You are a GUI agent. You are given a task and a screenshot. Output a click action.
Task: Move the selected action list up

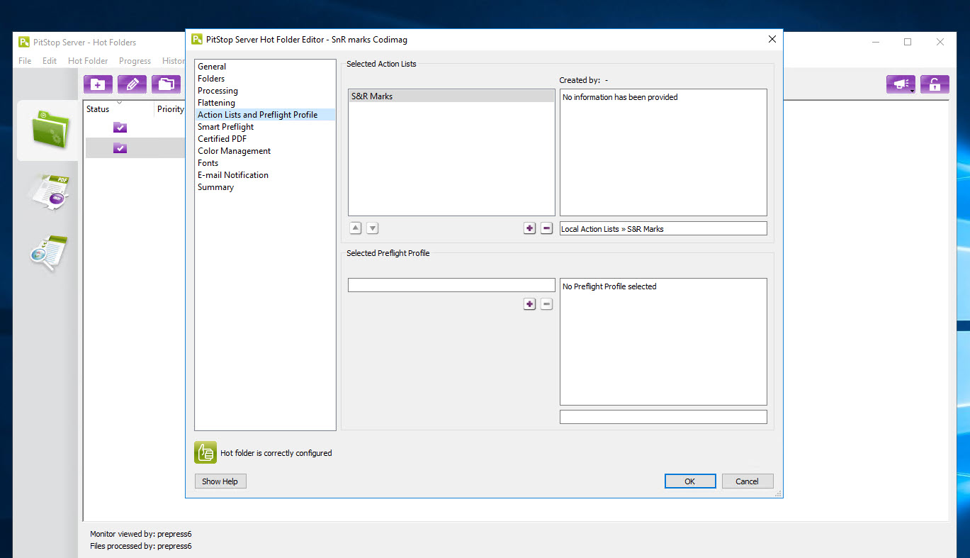[x=356, y=228]
